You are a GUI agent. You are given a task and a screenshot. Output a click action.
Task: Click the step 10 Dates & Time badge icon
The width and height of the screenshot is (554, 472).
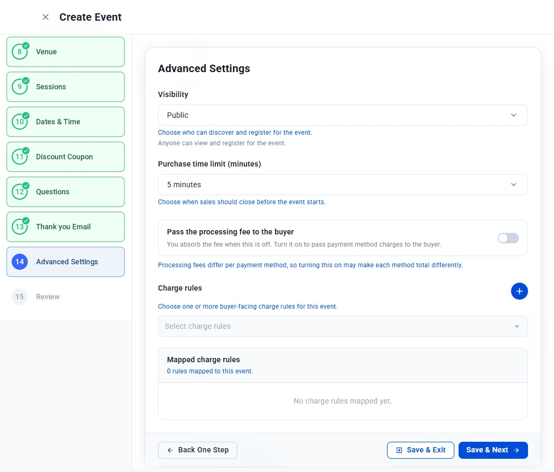pyautogui.click(x=20, y=121)
